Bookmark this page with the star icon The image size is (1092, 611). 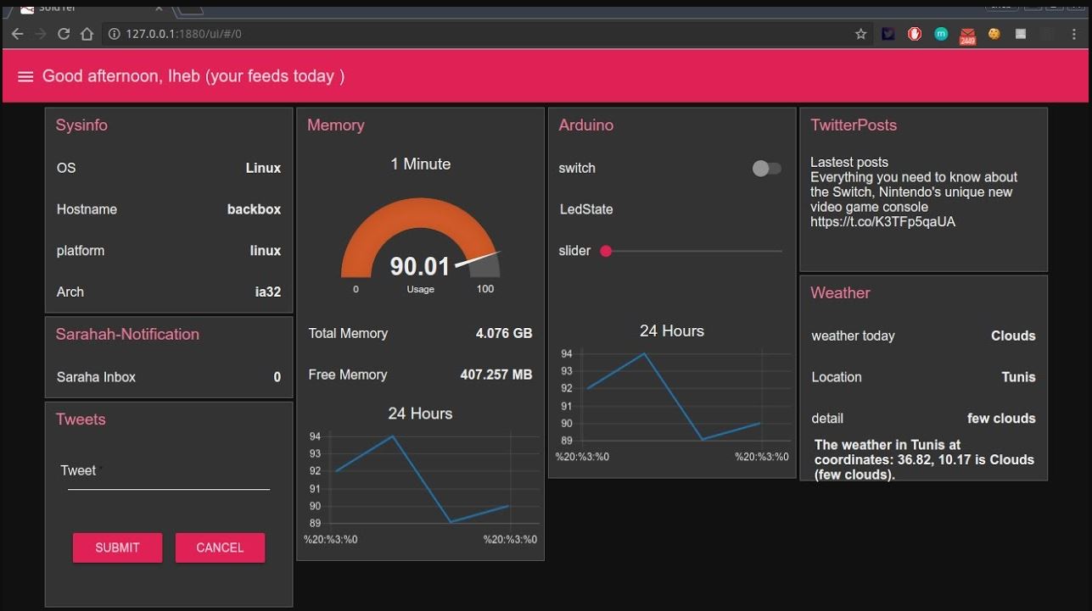point(861,34)
